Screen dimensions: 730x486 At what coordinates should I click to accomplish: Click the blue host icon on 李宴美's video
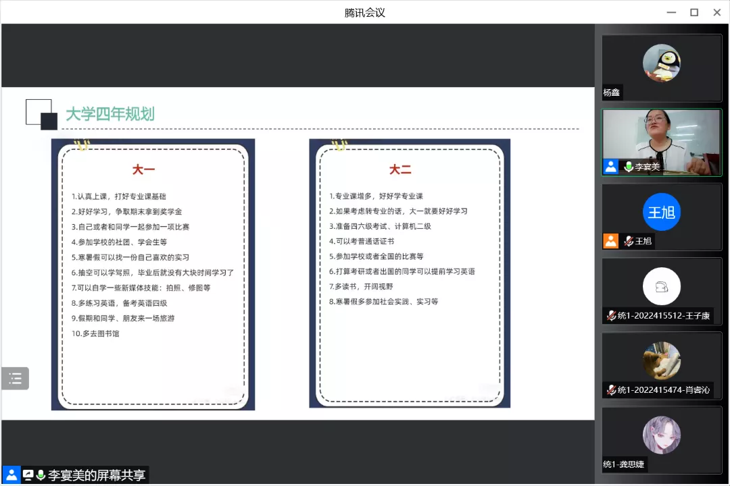[611, 167]
